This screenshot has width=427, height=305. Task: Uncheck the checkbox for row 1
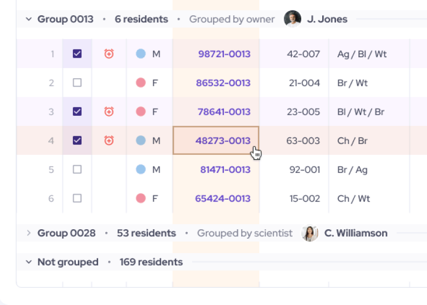pyautogui.click(x=77, y=54)
